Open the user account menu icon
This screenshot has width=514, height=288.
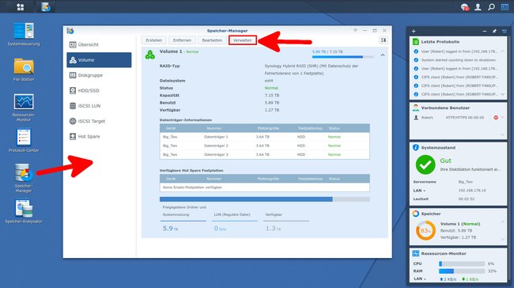pos(478,7)
